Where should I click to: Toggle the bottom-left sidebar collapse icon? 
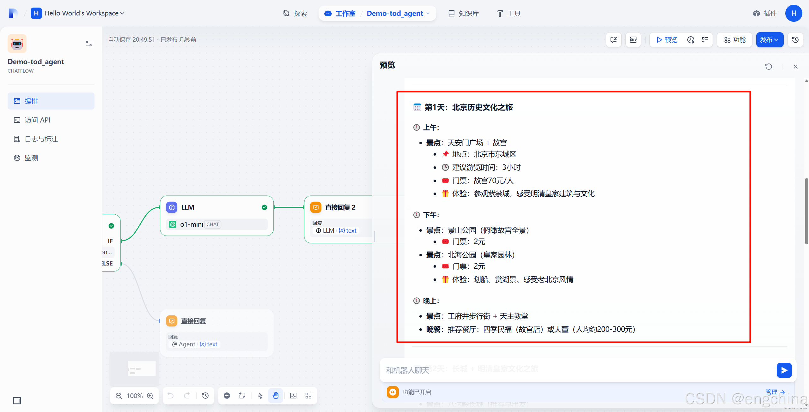click(17, 401)
